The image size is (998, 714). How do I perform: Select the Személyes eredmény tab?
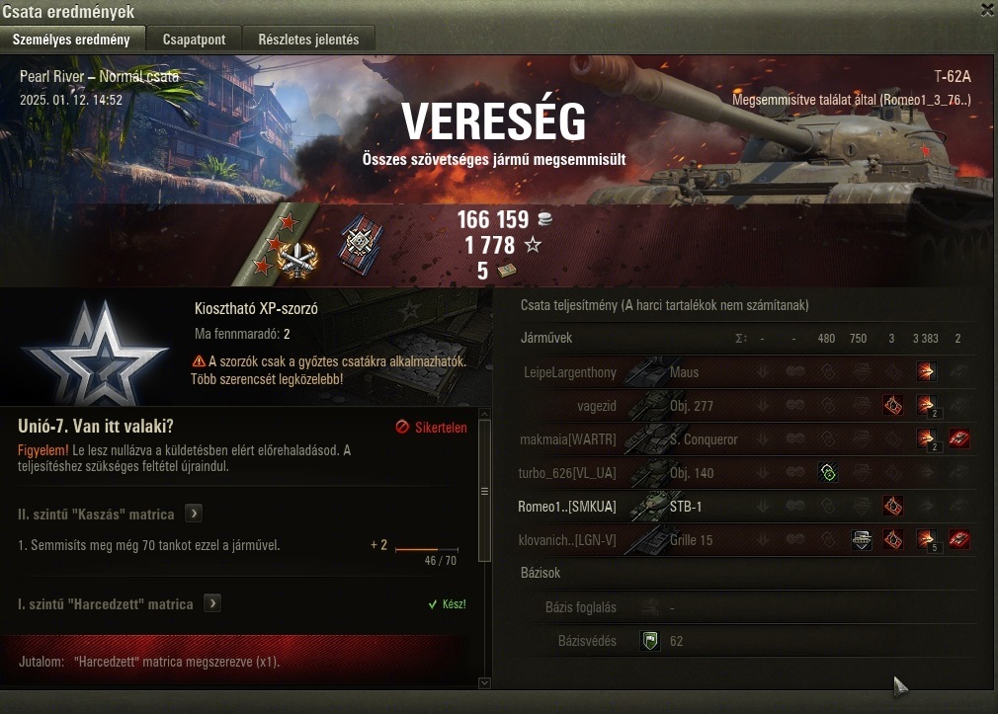(x=72, y=39)
